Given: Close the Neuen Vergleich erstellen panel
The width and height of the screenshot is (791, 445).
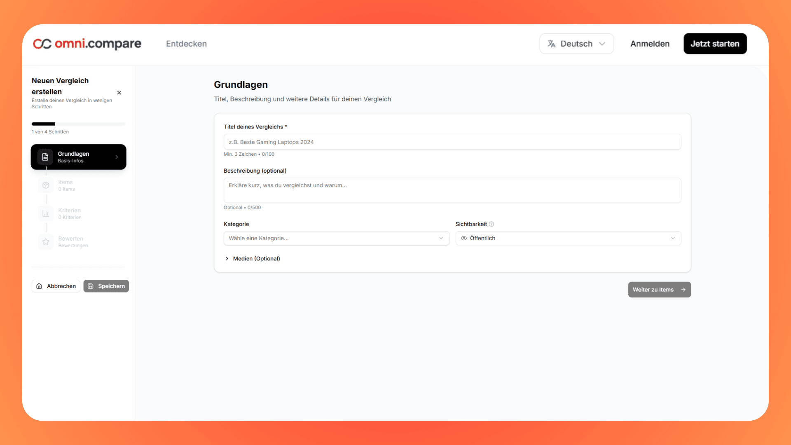Looking at the screenshot, I should click(x=119, y=92).
